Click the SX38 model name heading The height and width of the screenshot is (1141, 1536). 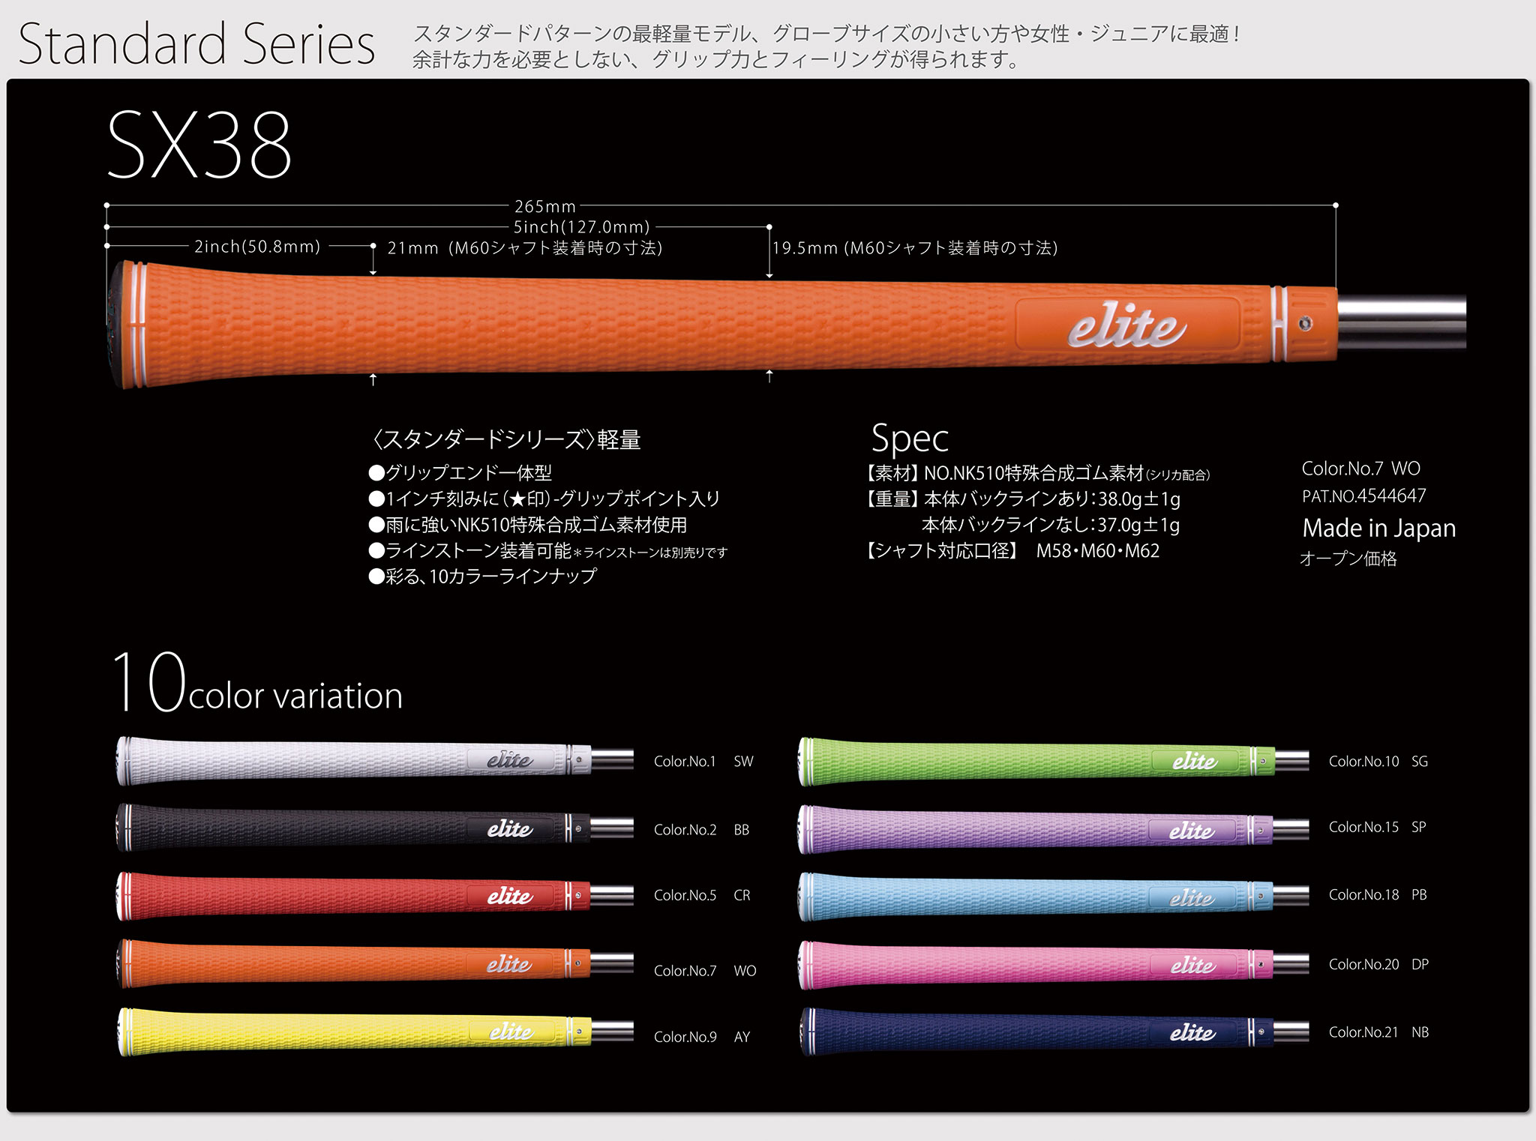pyautogui.click(x=199, y=142)
